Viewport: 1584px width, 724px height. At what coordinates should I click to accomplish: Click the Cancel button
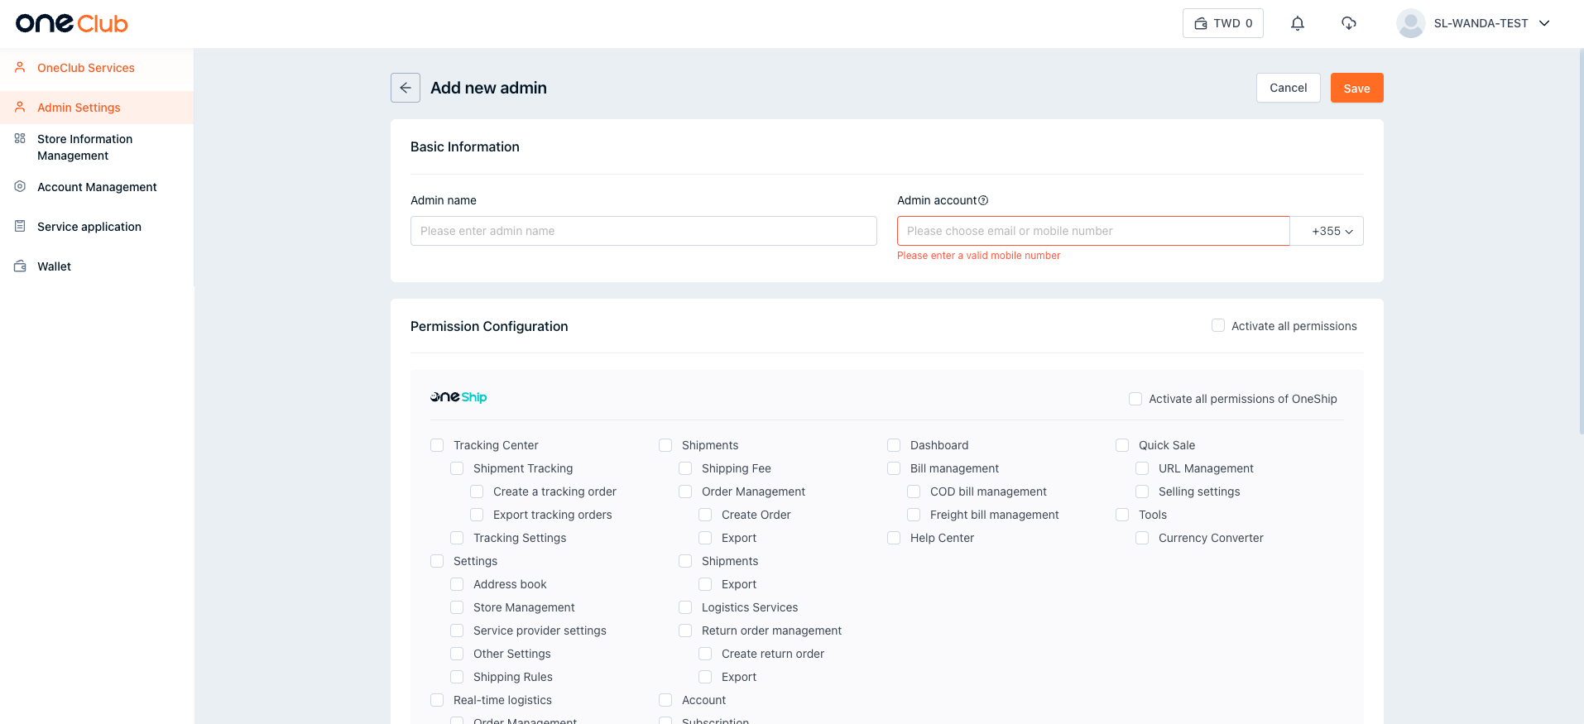click(x=1288, y=88)
